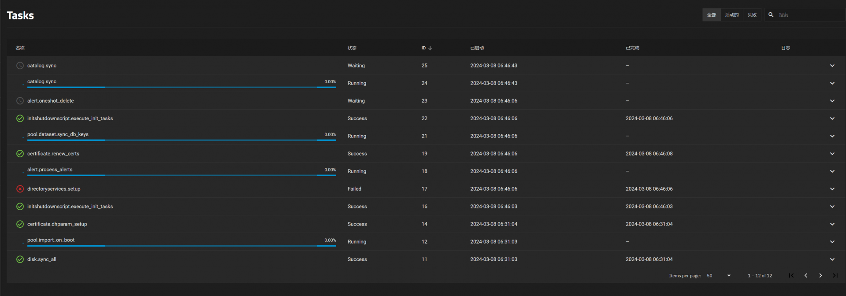Jump to the first page icon
The image size is (846, 296).
click(791, 276)
